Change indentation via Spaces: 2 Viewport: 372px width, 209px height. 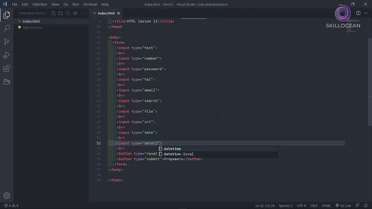tap(285, 206)
